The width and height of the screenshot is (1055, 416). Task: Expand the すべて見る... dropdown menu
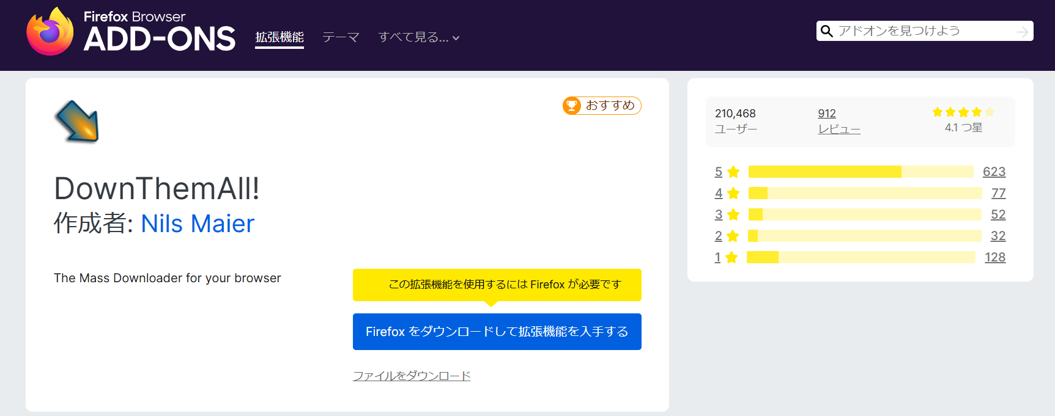[419, 37]
